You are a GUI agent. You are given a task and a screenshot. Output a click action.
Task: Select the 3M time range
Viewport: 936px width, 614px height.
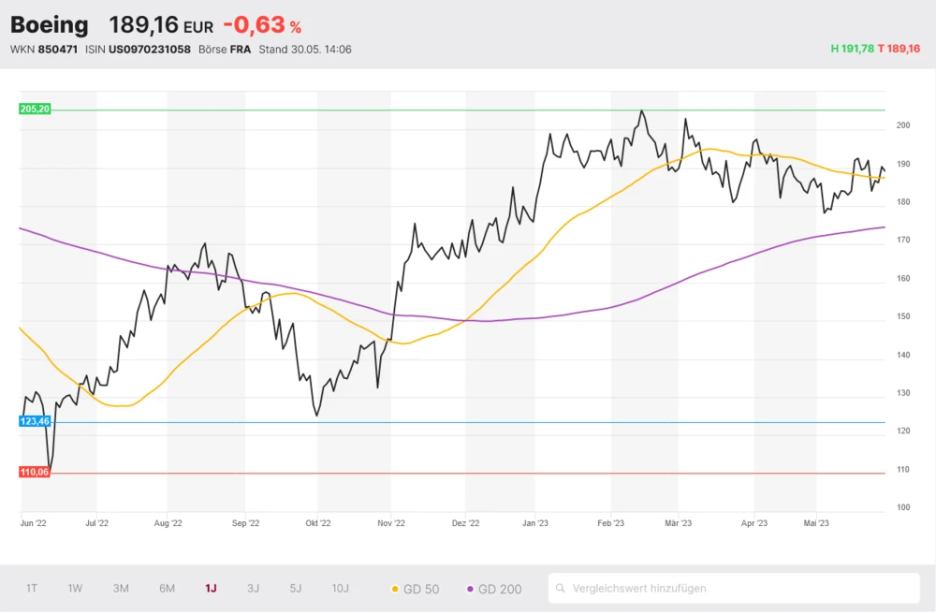[x=121, y=589]
